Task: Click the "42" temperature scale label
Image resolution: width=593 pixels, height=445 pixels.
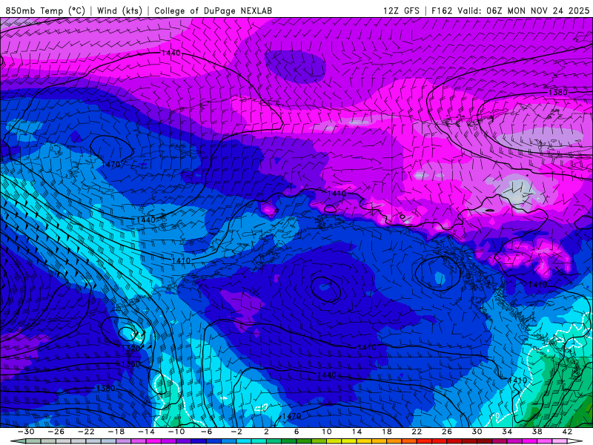Action: pyautogui.click(x=567, y=432)
